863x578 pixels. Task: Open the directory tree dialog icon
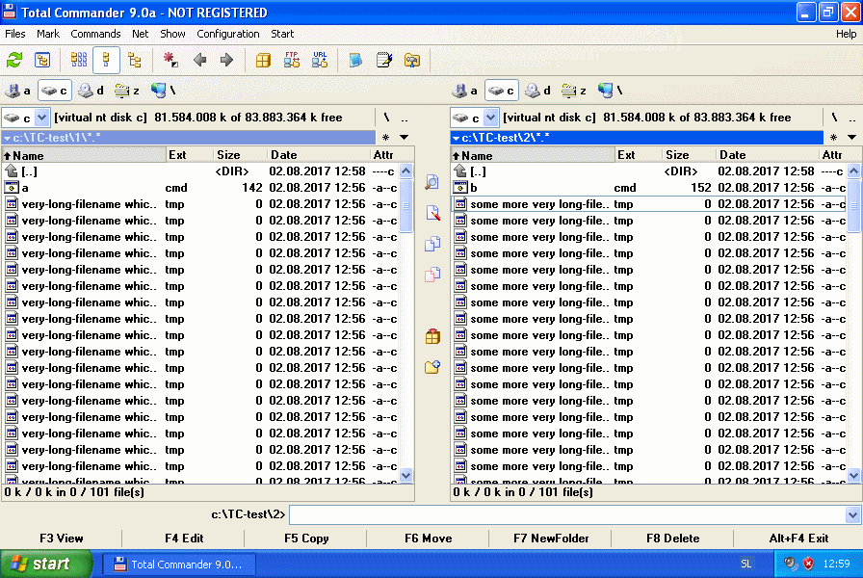pyautogui.click(x=42, y=60)
